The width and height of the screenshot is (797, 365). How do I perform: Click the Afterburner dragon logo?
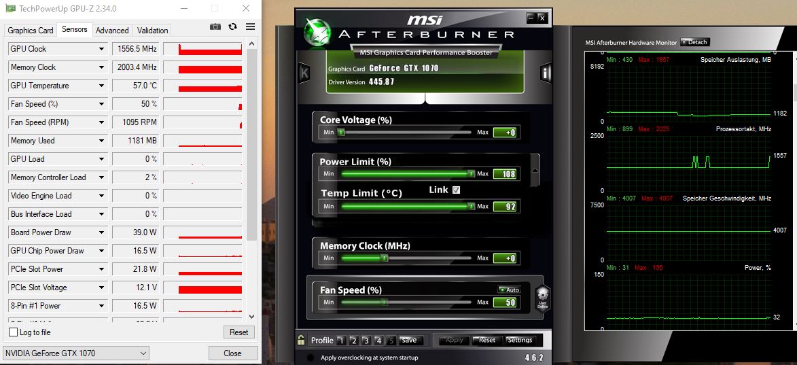(x=317, y=31)
